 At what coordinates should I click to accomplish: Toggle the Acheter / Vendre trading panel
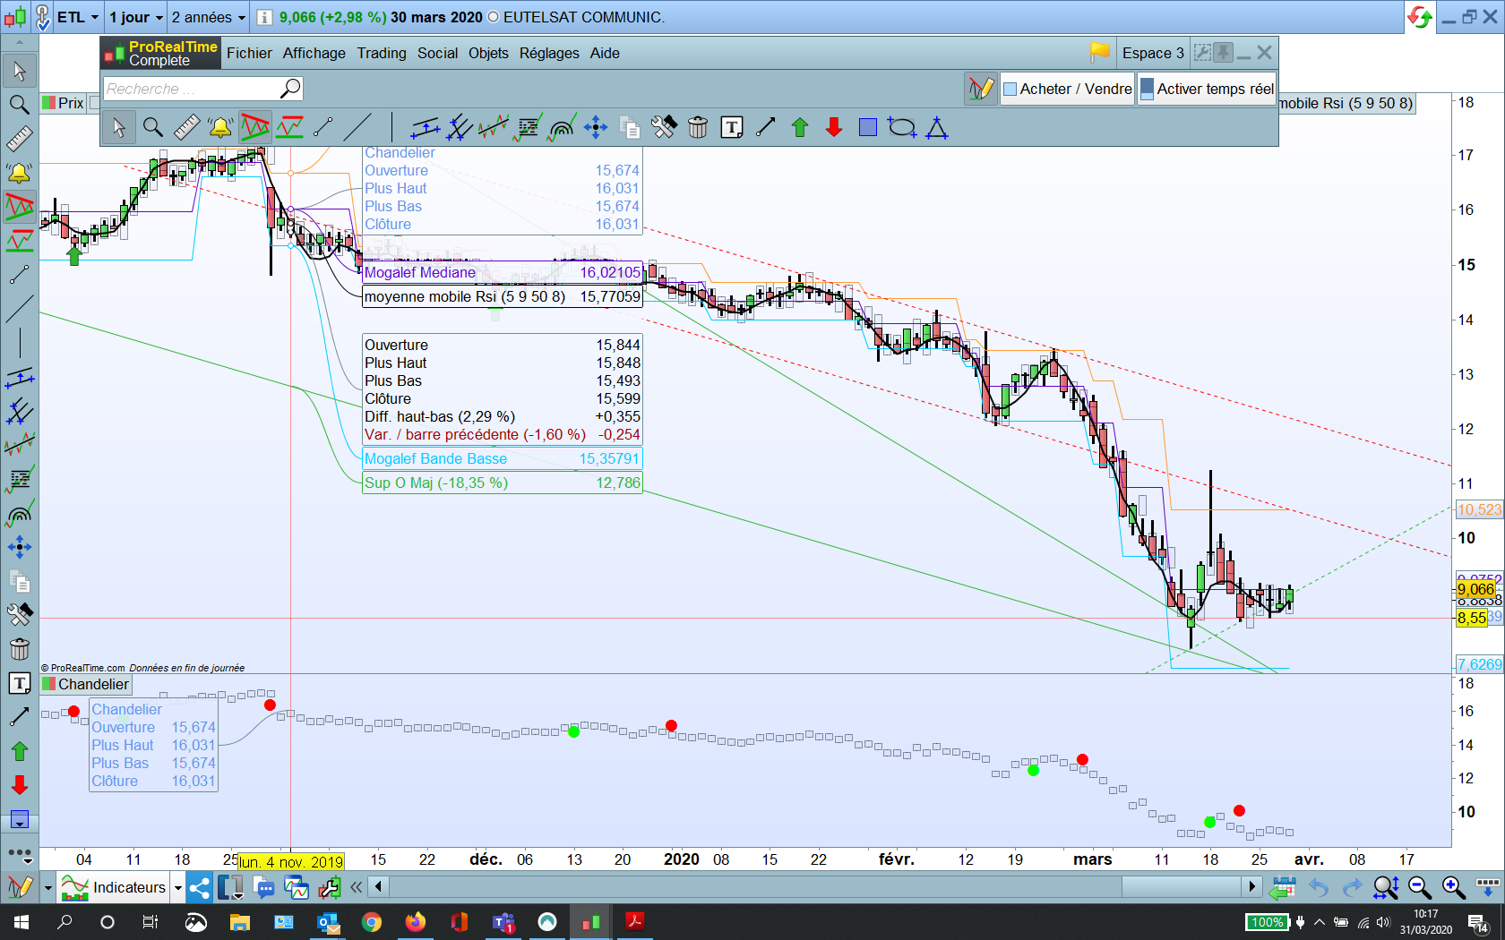coord(1068,89)
